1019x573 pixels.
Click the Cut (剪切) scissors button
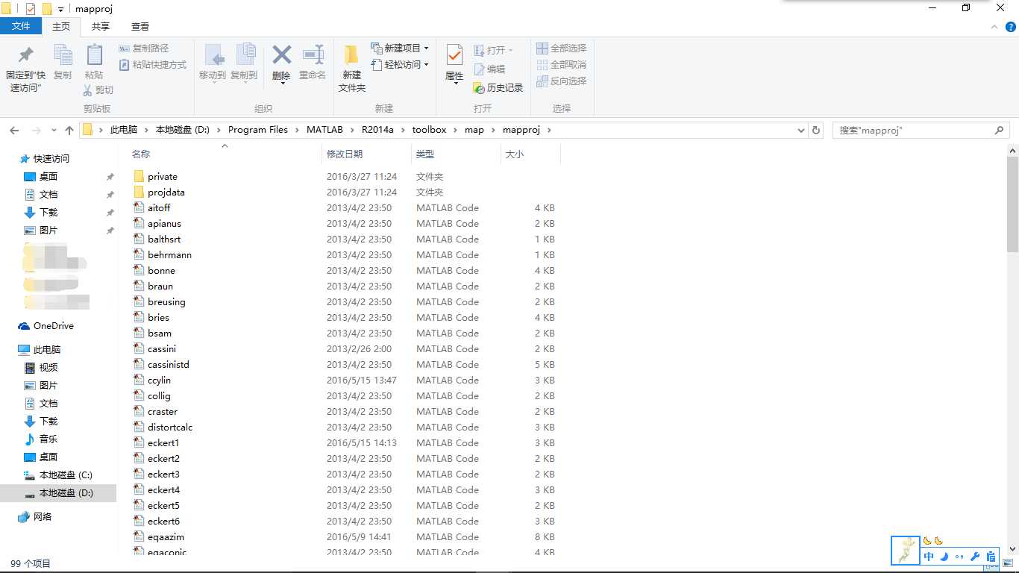98,90
